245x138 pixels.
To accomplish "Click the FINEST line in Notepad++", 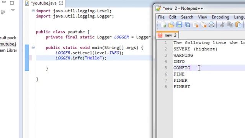I will point(182,87).
